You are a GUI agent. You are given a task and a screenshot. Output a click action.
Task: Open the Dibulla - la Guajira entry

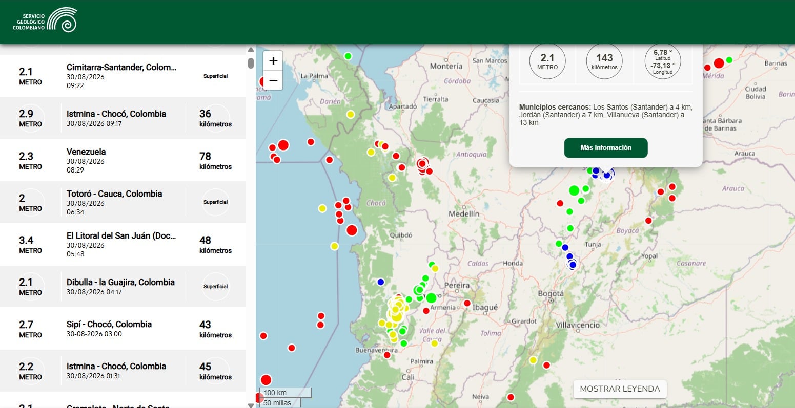pyautogui.click(x=123, y=286)
